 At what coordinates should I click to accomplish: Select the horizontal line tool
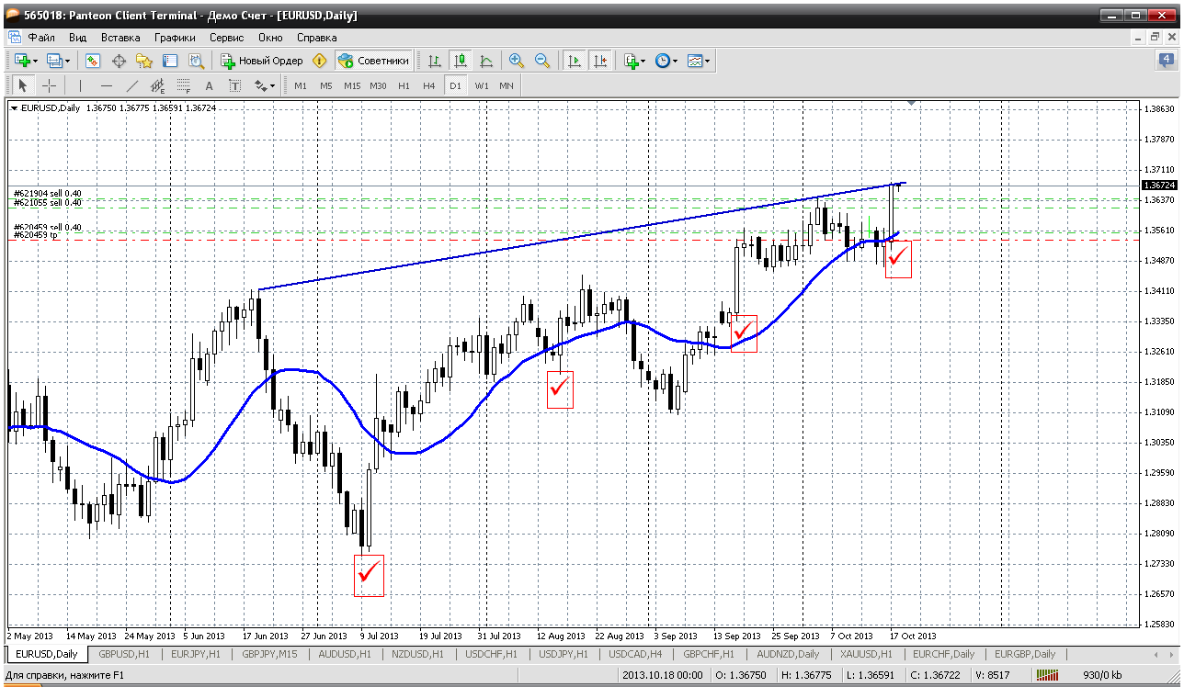(106, 85)
